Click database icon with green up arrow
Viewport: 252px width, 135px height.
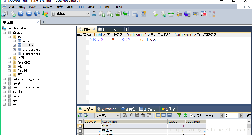pos(110,14)
